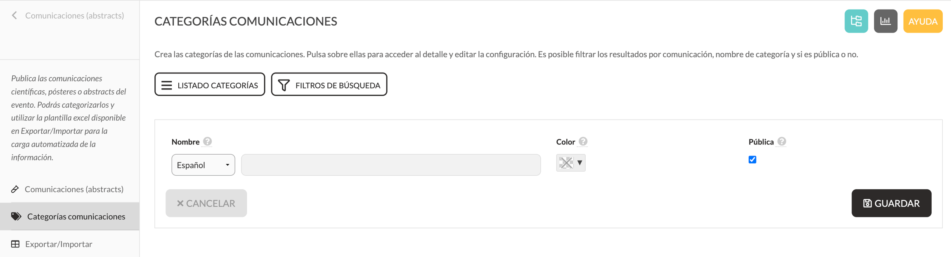Viewport: 951px width, 257px height.
Task: Open the Español language dropdown
Action: click(203, 165)
